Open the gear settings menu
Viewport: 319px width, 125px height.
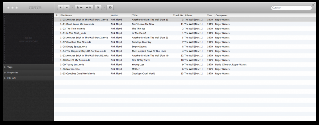coord(110,7)
